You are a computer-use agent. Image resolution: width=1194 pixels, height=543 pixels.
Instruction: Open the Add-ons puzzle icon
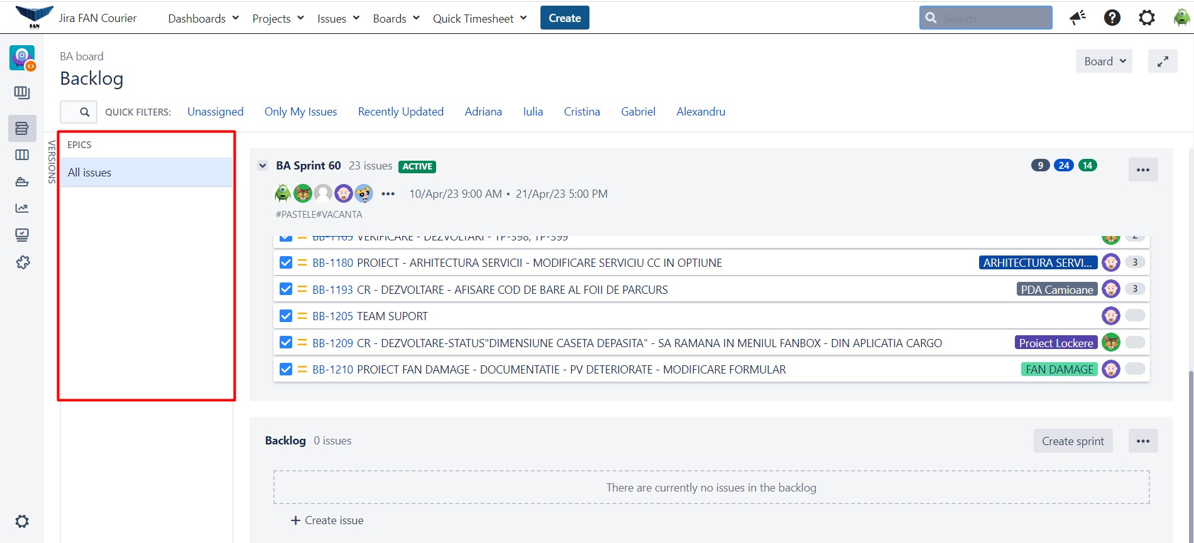pos(23,262)
